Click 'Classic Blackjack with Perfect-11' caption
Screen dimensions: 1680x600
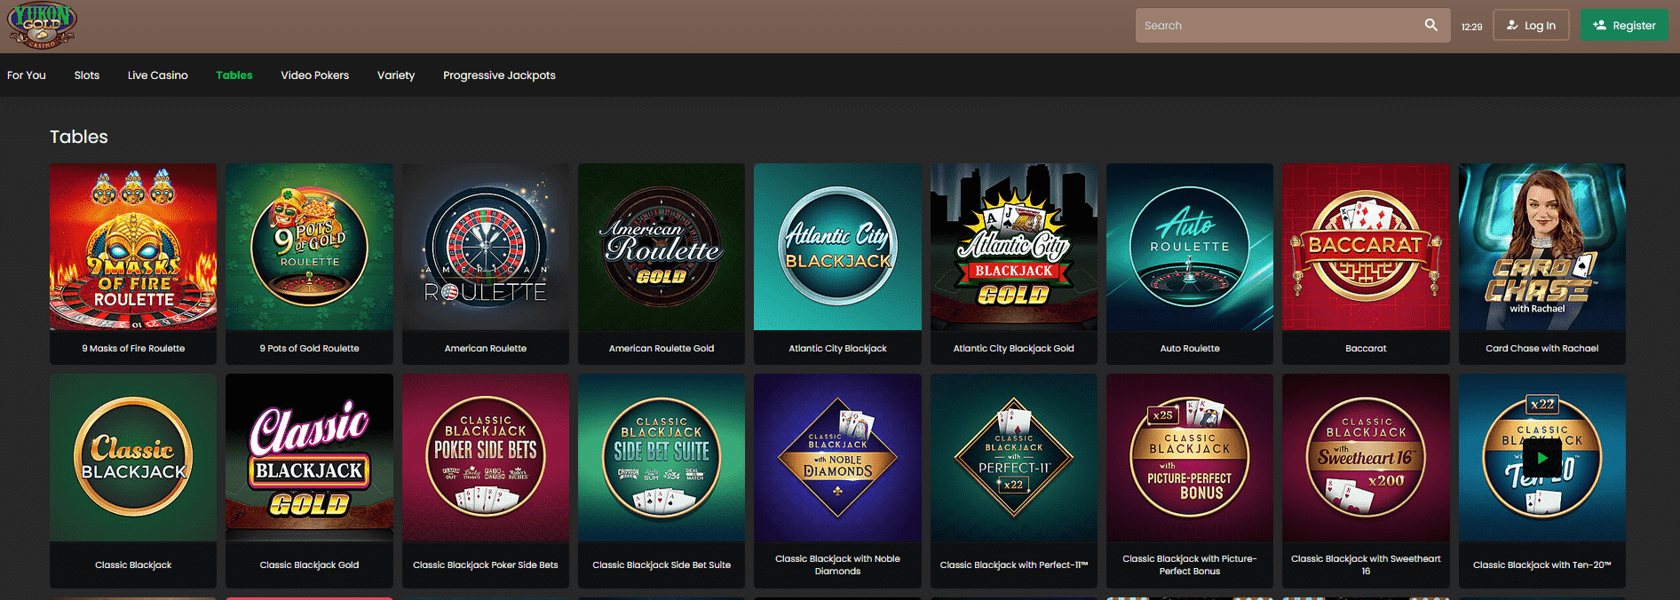(x=1014, y=565)
